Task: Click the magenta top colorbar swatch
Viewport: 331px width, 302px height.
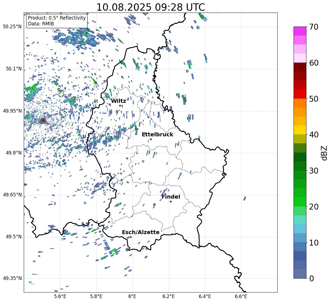Action: tap(300, 31)
